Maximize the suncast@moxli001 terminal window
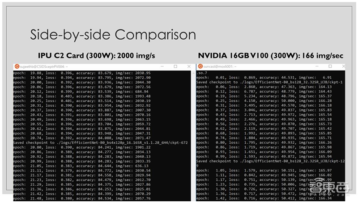This screenshot has height=204, width=358. click(x=329, y=66)
